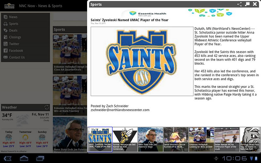Viewport: 261px width, 163px height.
Task: Click the Deals tag icon
Action: [x=6, y=30]
